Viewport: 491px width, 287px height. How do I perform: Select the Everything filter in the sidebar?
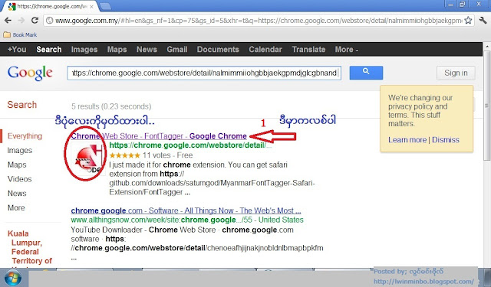(25, 136)
